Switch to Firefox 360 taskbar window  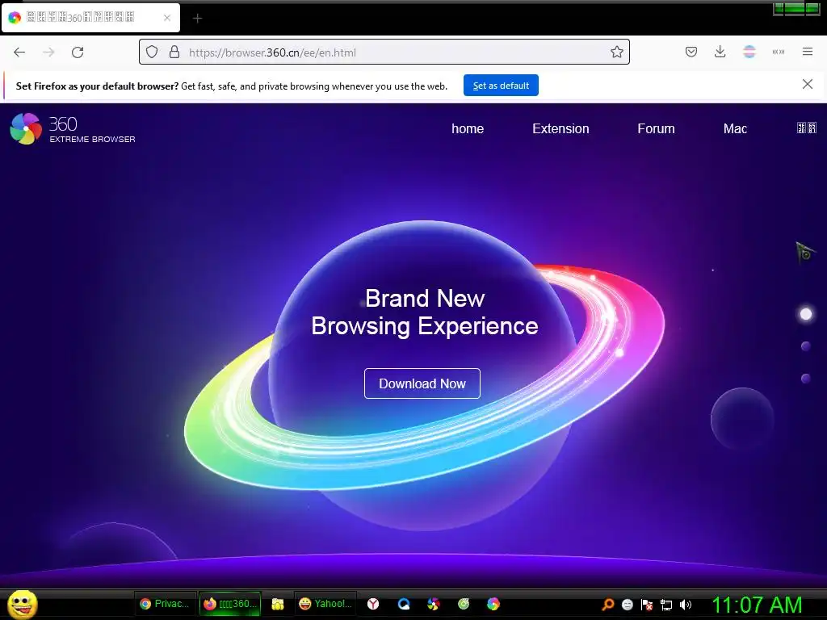[230, 604]
